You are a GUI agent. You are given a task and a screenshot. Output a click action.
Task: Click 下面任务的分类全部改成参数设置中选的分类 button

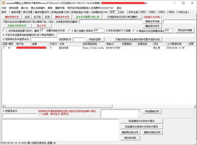[138, 39]
